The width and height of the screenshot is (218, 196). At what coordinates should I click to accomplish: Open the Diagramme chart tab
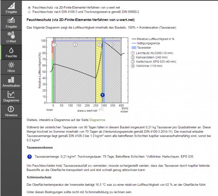pyautogui.click(x=11, y=96)
